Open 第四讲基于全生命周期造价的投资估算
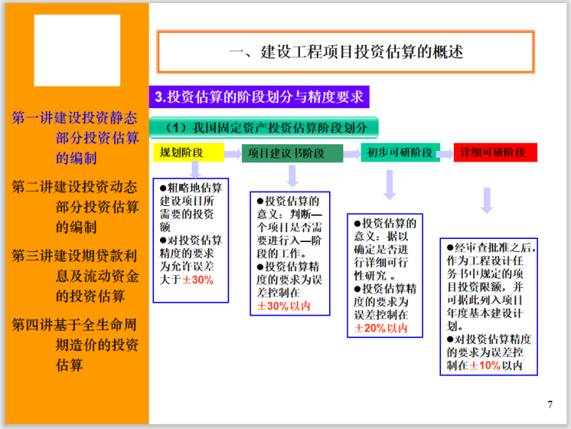The image size is (571, 429). (76, 345)
